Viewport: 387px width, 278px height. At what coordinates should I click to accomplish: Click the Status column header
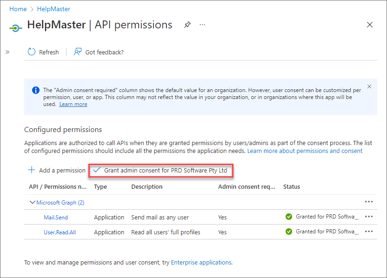(292, 187)
